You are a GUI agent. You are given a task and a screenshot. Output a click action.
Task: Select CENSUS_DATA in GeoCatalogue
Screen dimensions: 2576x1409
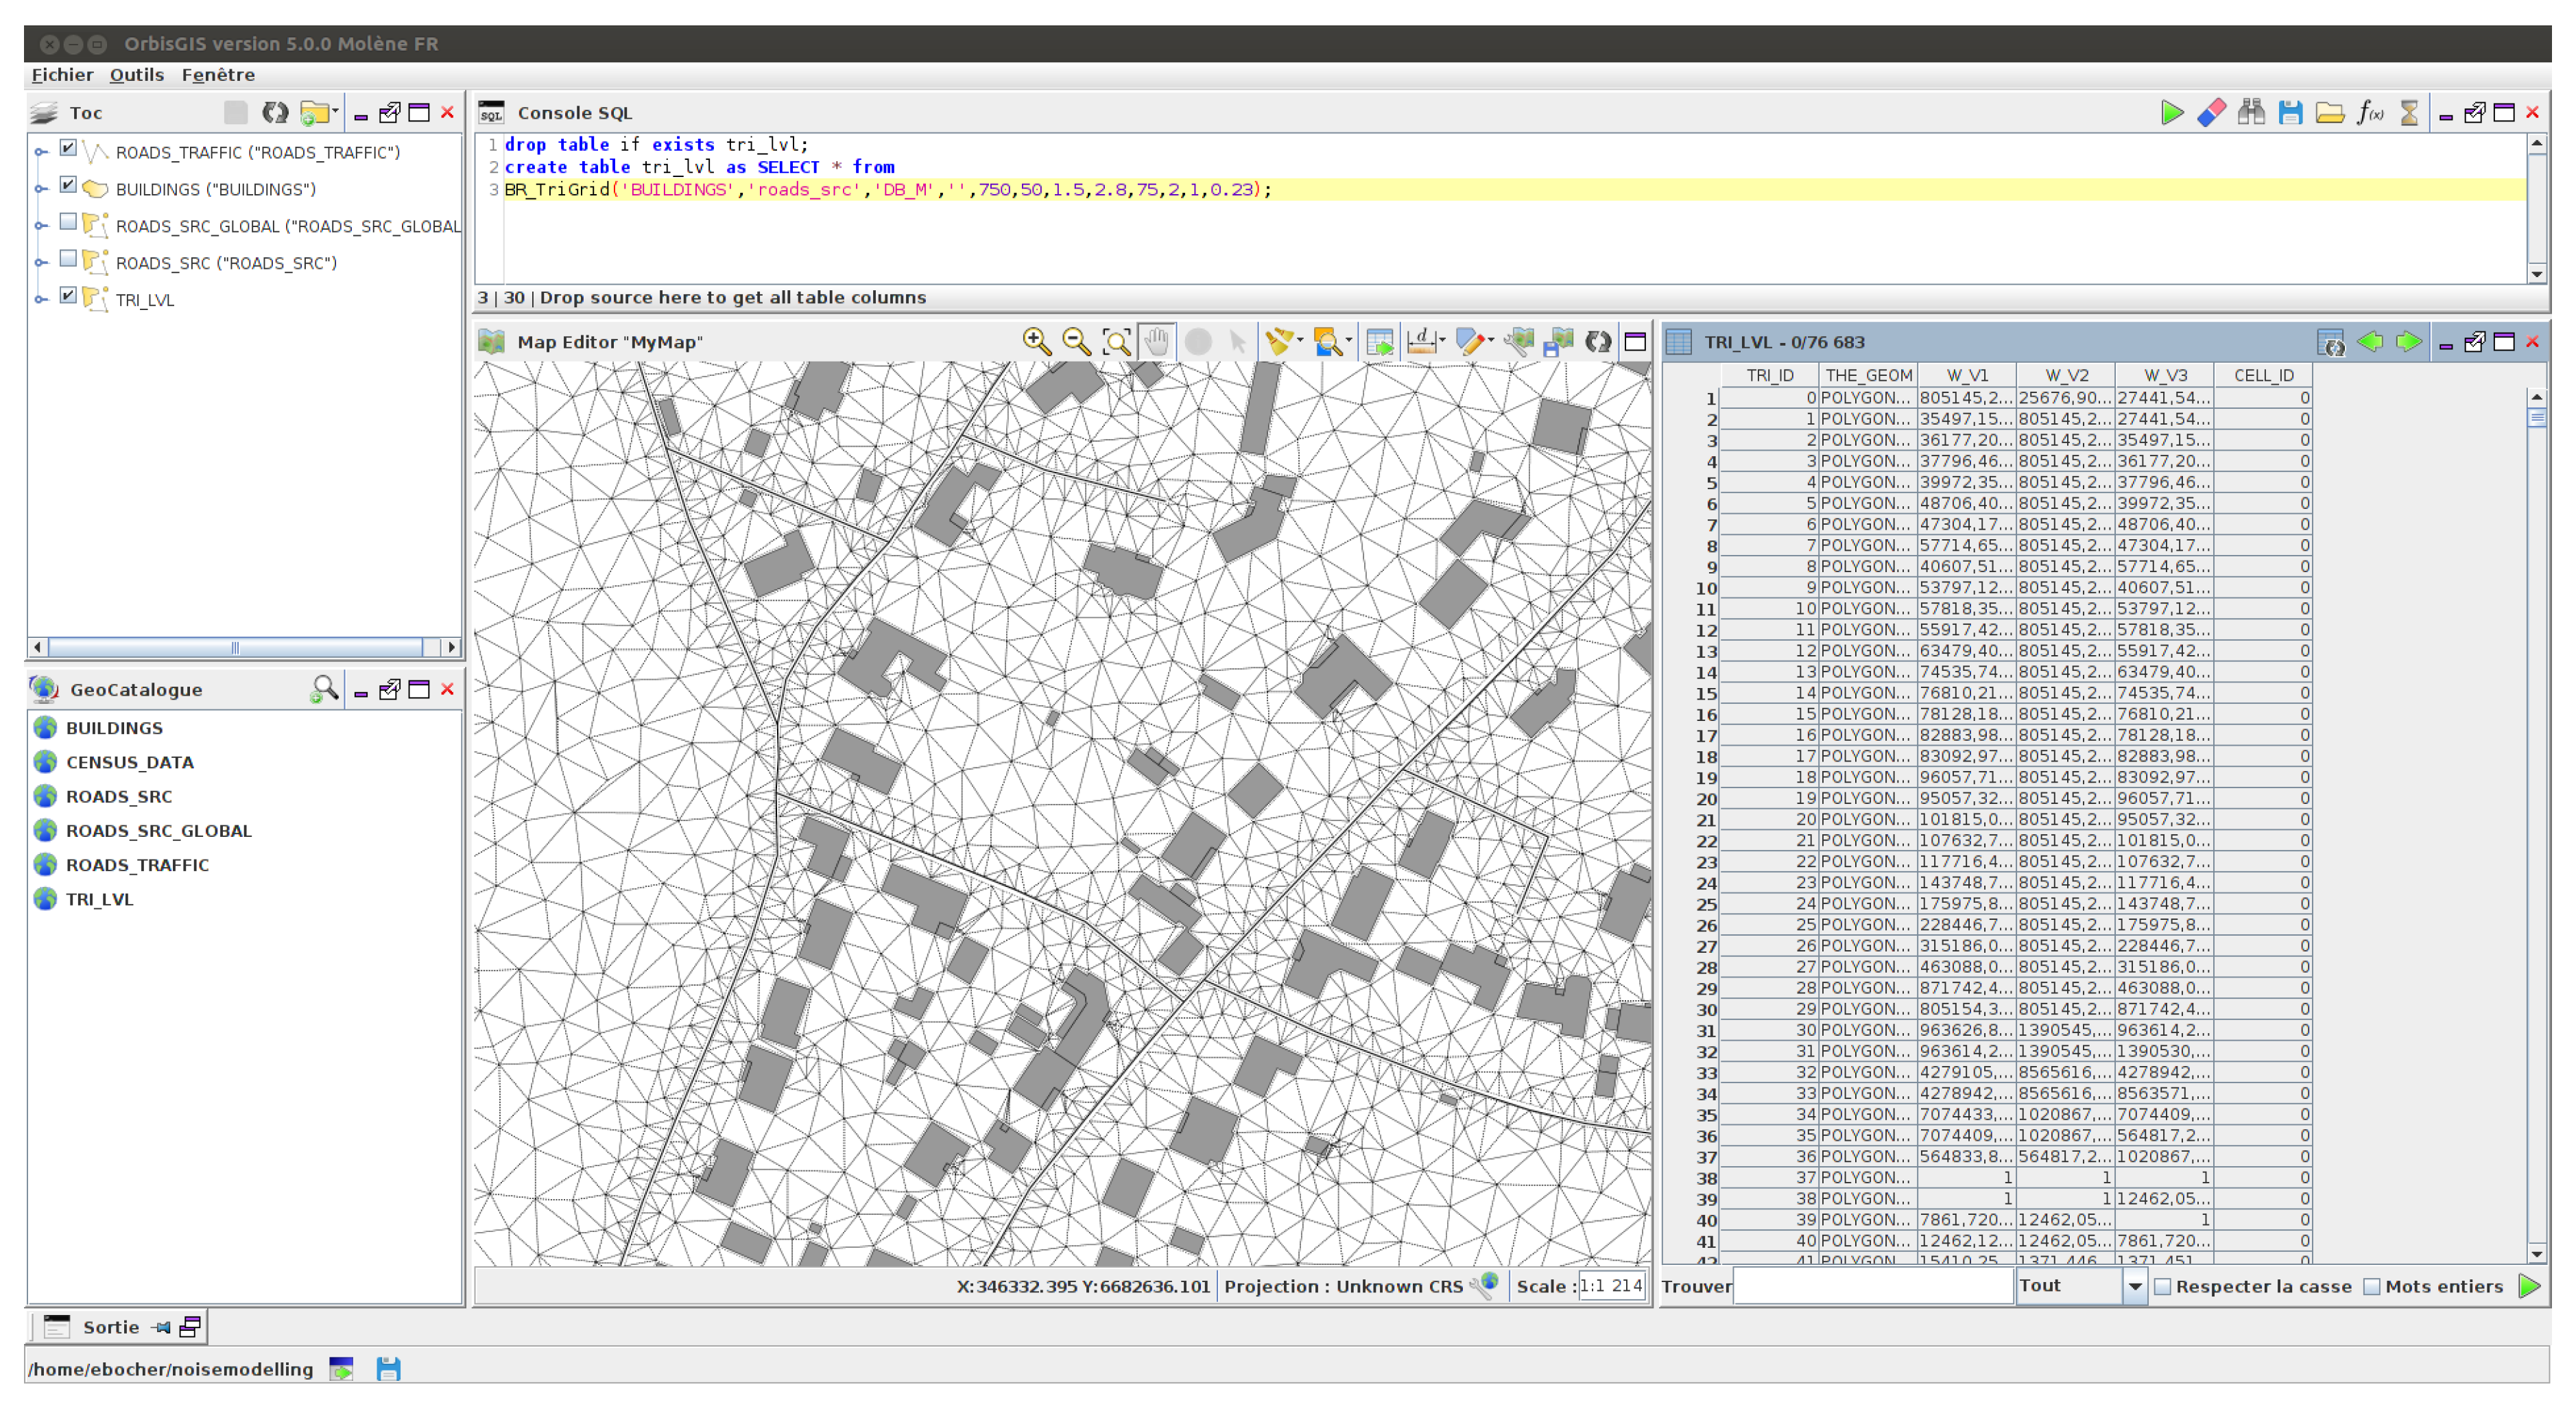click(129, 762)
